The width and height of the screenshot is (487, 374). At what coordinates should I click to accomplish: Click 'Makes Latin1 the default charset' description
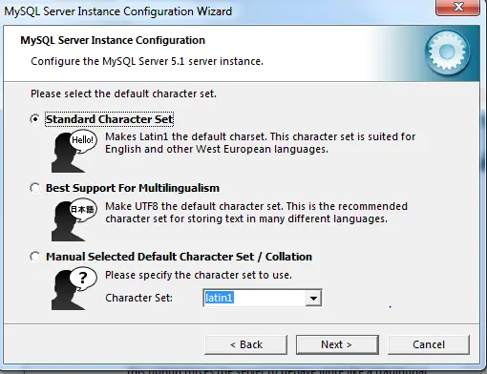click(x=261, y=143)
